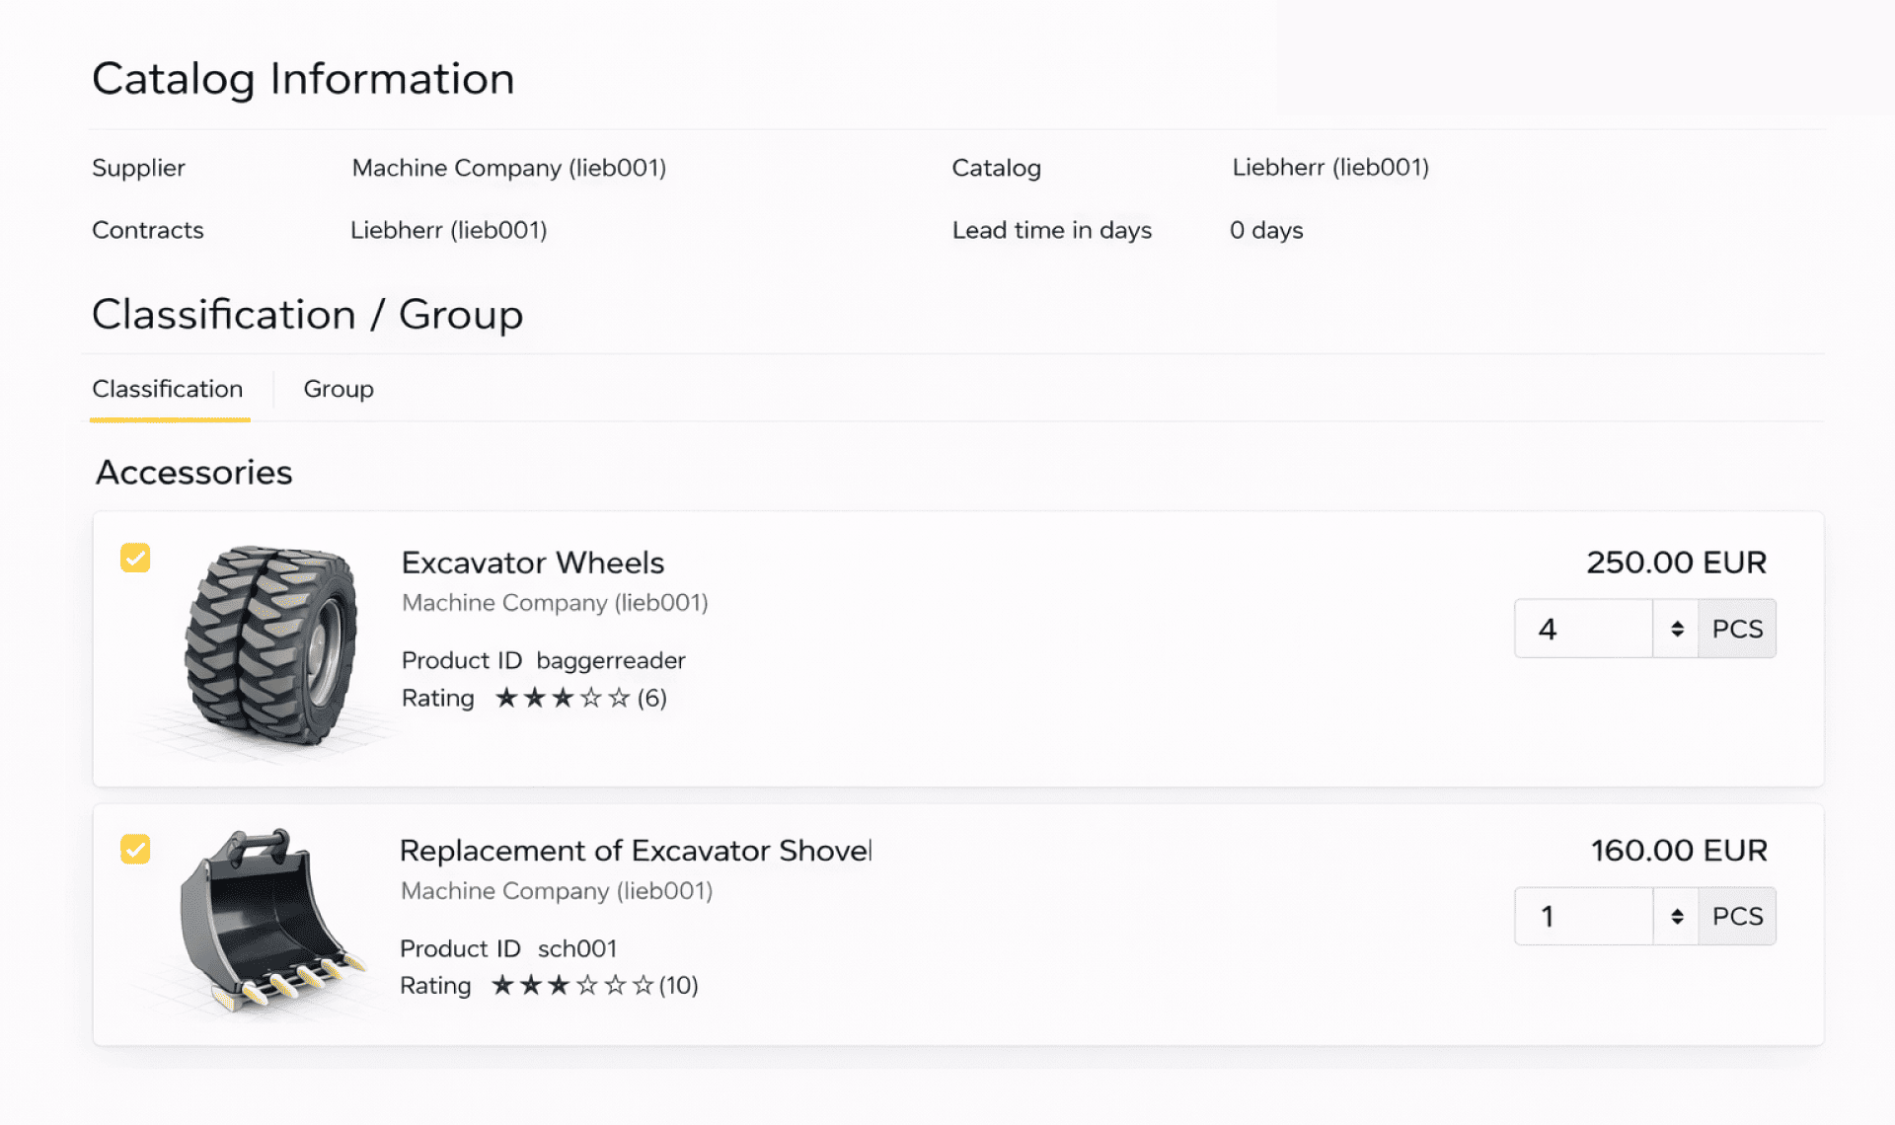This screenshot has width=1895, height=1125.
Task: Click supplier Machine Company (lieb001) value
Action: (508, 168)
